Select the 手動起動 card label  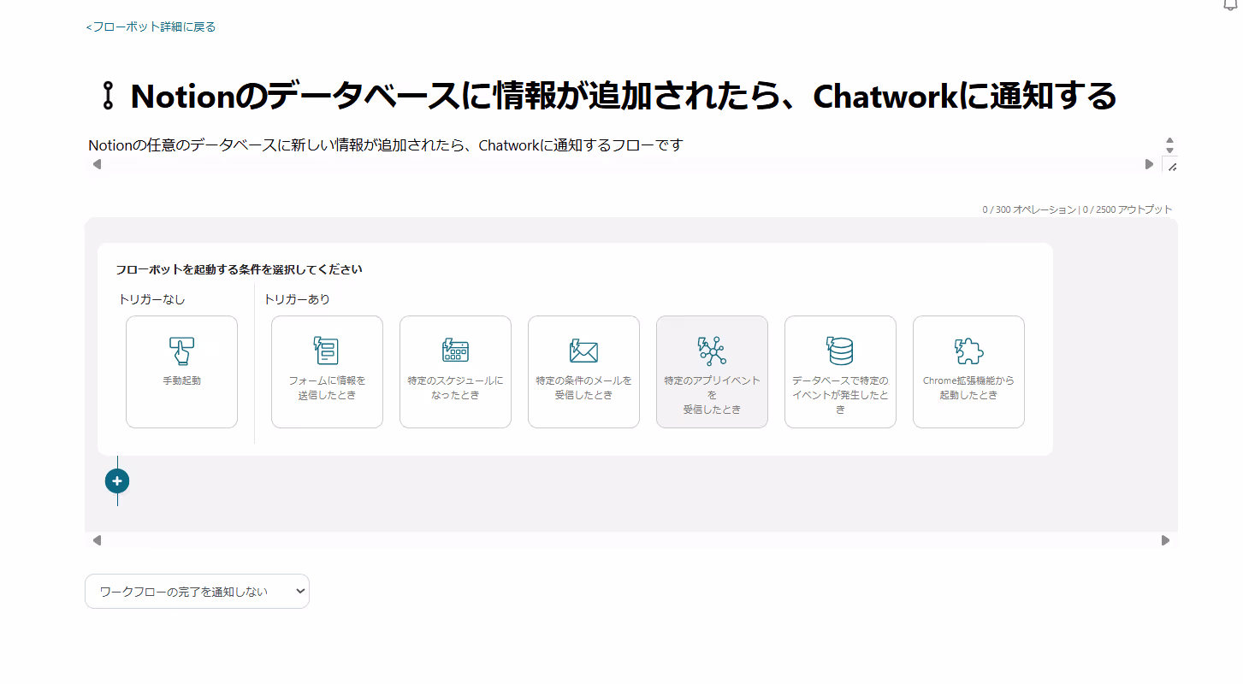tap(181, 380)
